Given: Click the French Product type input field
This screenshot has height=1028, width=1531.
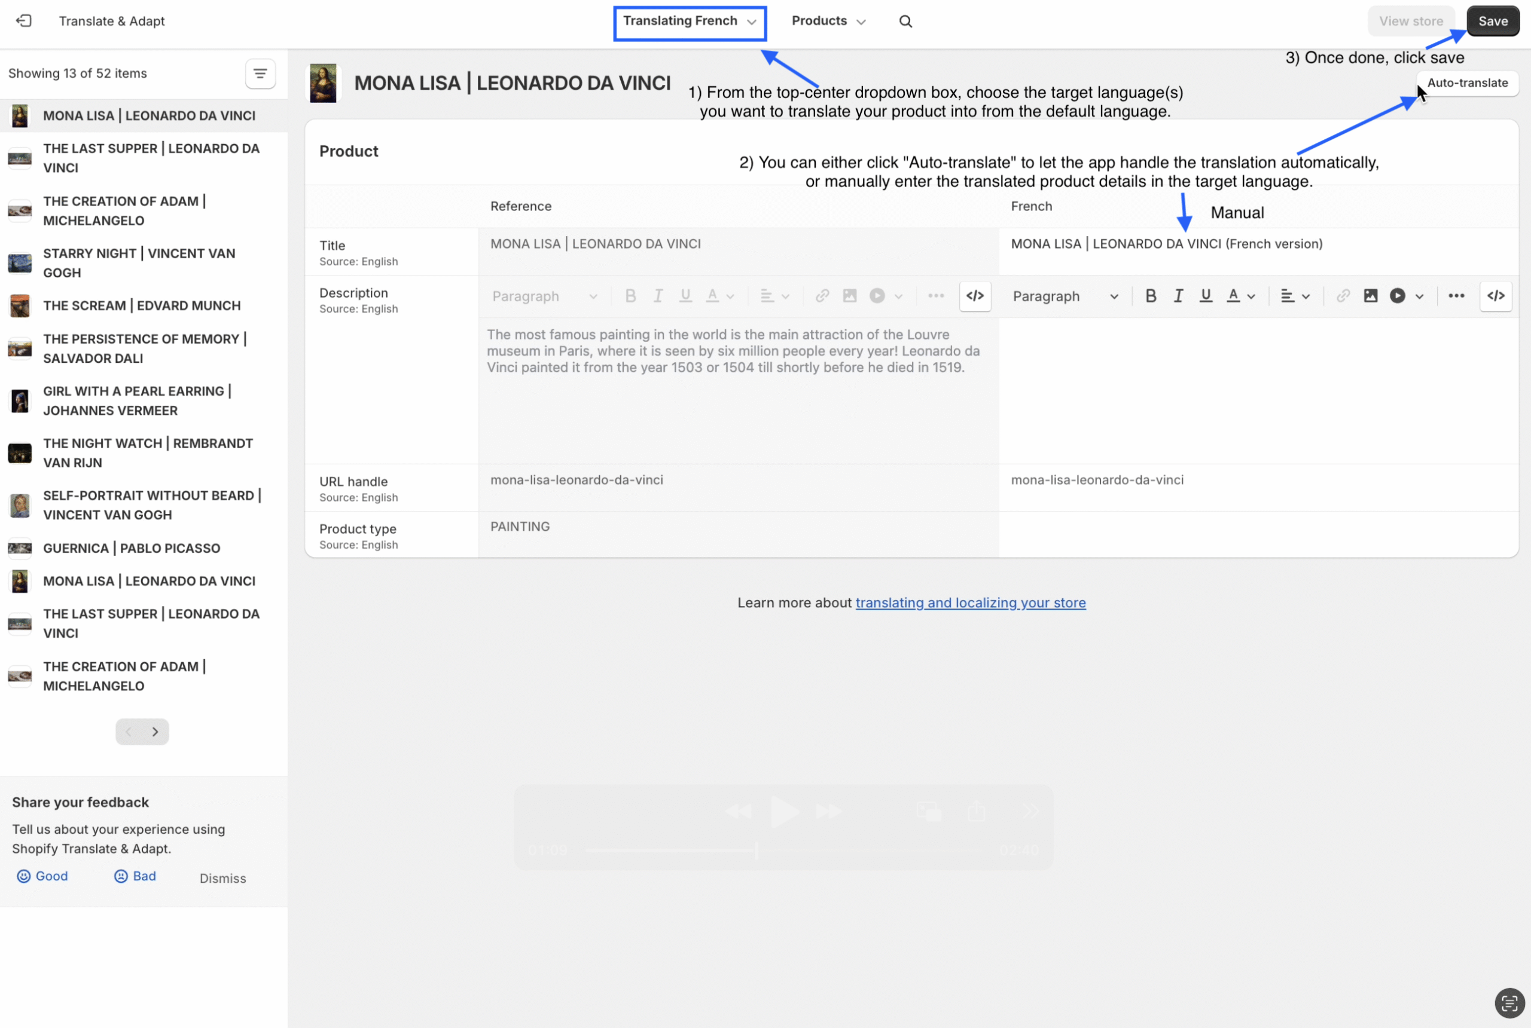Looking at the screenshot, I should 1258,534.
